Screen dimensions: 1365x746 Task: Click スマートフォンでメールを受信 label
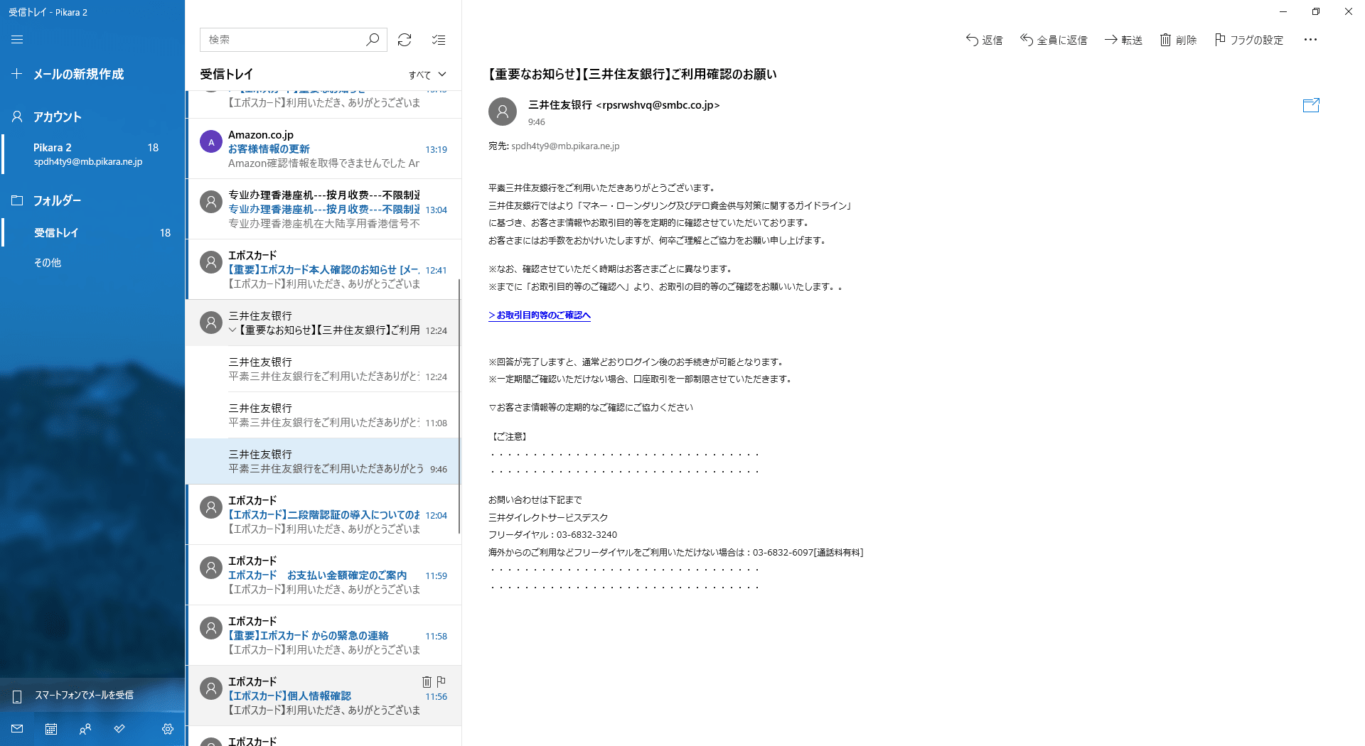click(x=84, y=695)
